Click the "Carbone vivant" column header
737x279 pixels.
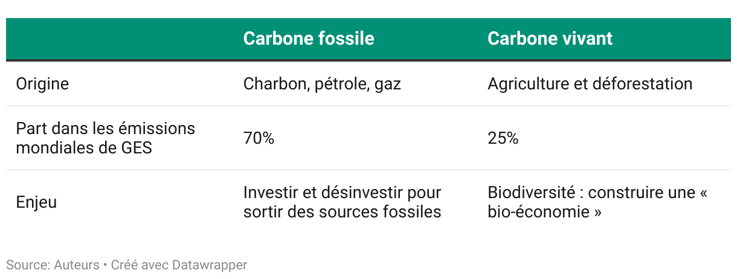pos(550,39)
